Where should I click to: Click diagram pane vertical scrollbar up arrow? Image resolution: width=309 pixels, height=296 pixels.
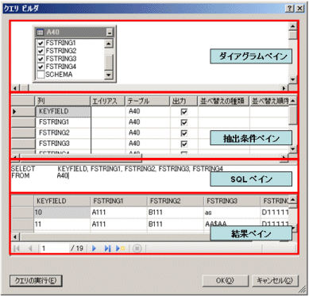point(293,26)
